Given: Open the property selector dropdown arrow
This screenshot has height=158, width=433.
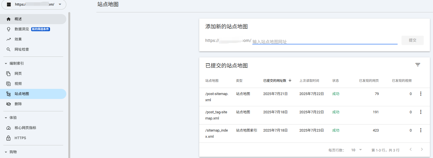Looking at the screenshot, I should pyautogui.click(x=60, y=4).
